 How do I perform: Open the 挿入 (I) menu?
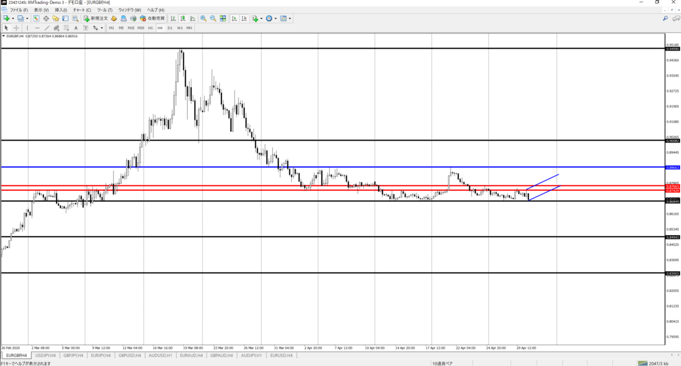tap(61, 10)
